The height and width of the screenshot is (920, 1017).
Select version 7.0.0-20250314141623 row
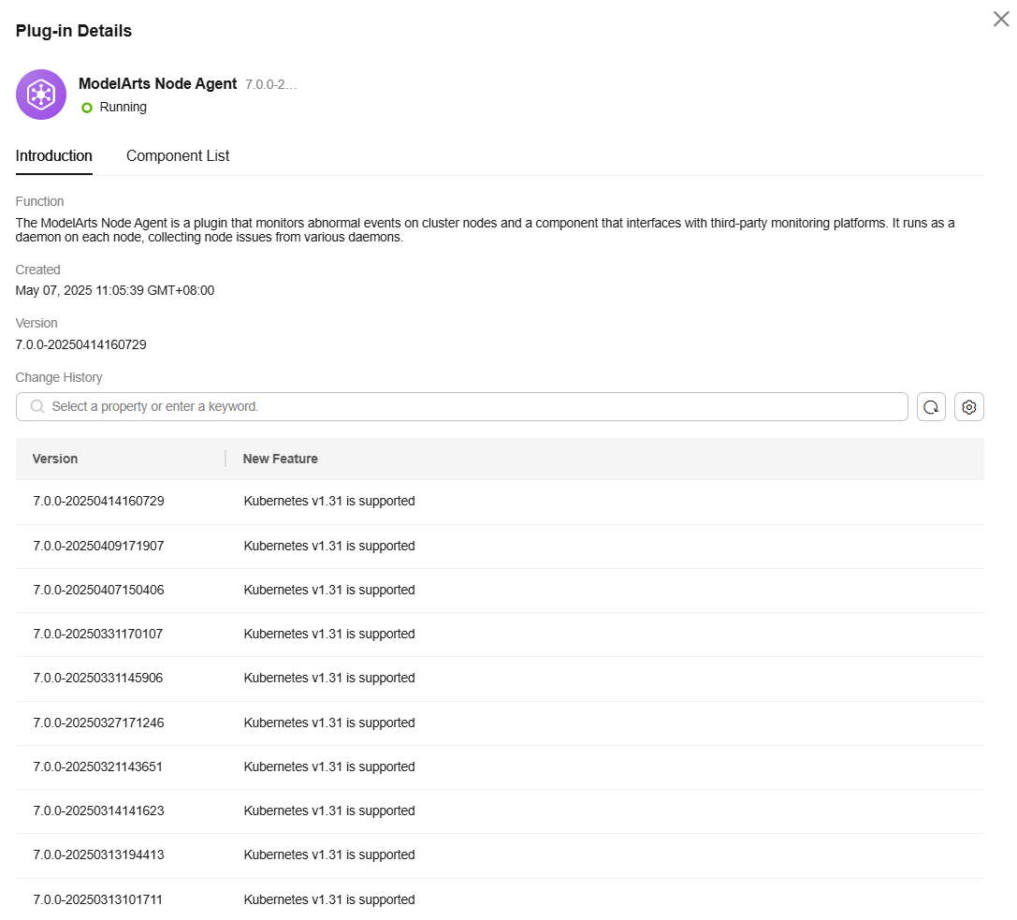point(500,811)
